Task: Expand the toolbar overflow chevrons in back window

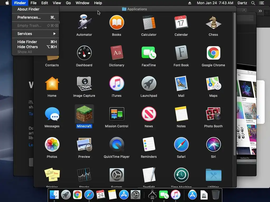Action: pos(260,11)
